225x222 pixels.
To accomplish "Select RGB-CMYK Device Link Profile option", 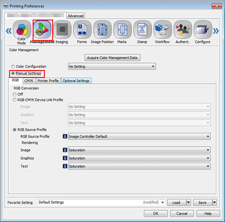I will click(14, 100).
